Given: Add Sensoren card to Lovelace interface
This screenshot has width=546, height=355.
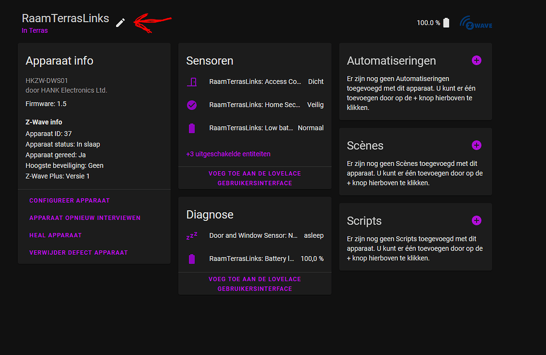Looking at the screenshot, I should [x=255, y=178].
